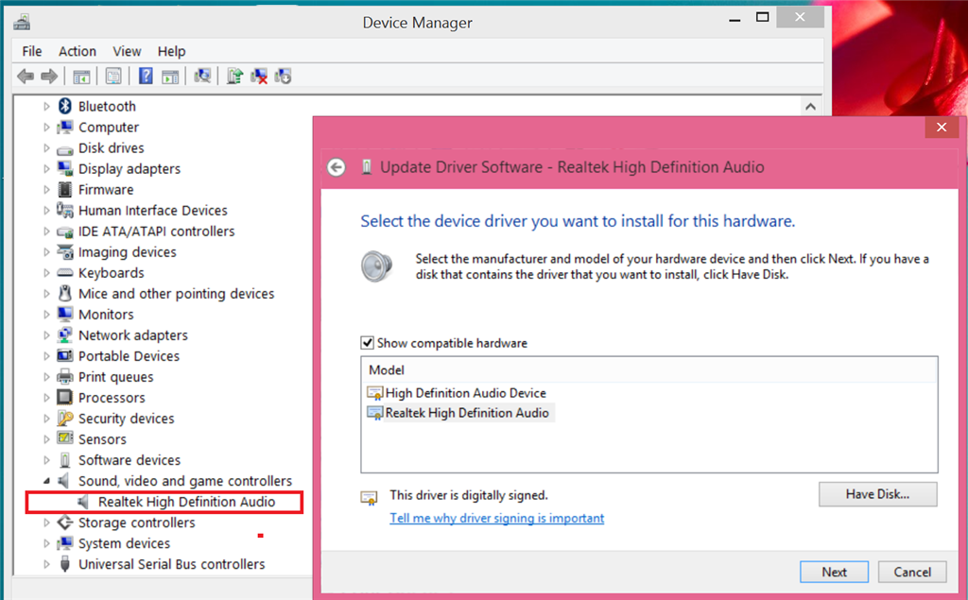Open the File menu
The image size is (968, 600).
click(32, 51)
